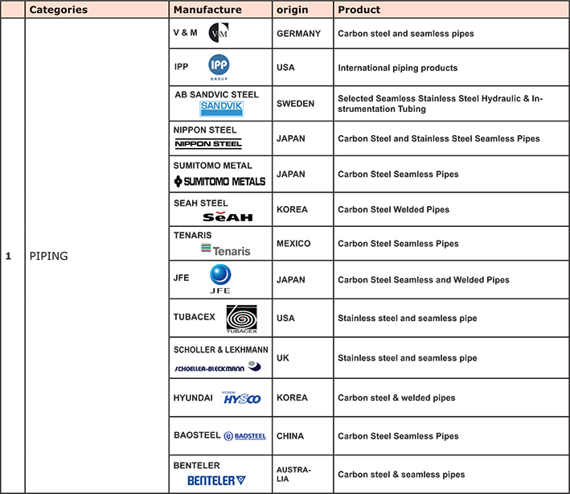Click the JFE globe logo
Screen dimensions: 570x494
(220, 279)
